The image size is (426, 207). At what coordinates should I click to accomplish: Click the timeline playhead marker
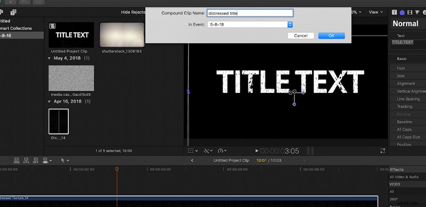[117, 169]
